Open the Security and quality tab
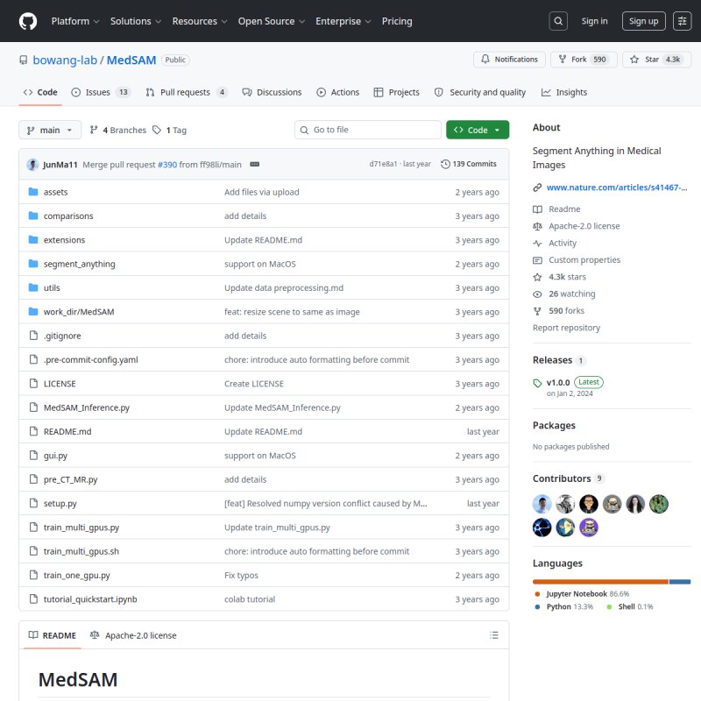The height and width of the screenshot is (701, 701). [480, 92]
